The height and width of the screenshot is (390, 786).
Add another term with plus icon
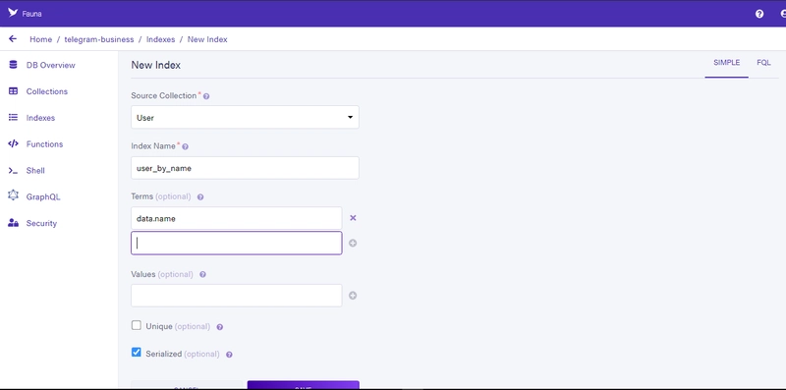click(x=353, y=243)
